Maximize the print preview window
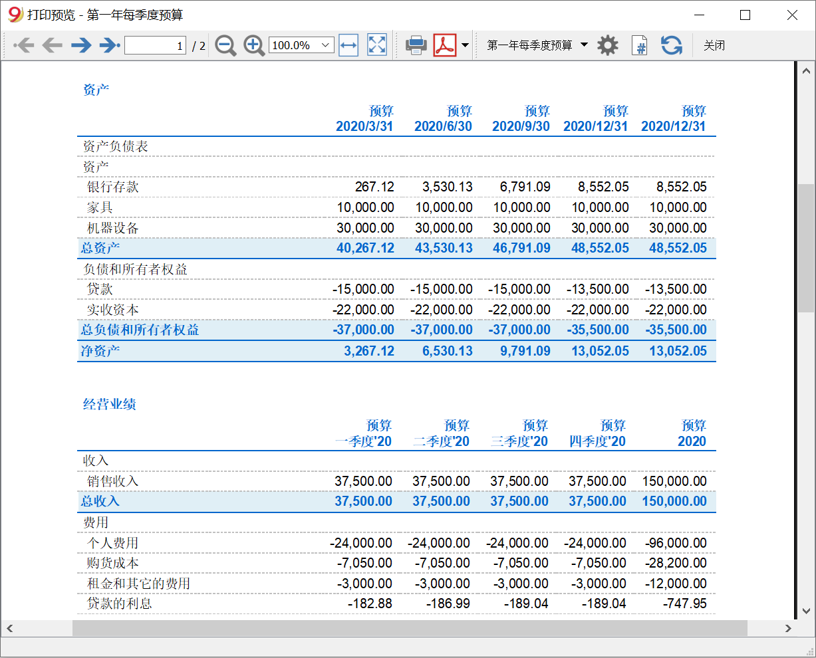Screen dimensions: 816x658 [x=746, y=15]
